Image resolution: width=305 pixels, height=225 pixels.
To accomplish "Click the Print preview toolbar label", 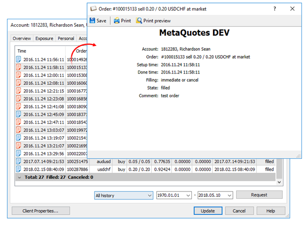I will pos(157,21).
